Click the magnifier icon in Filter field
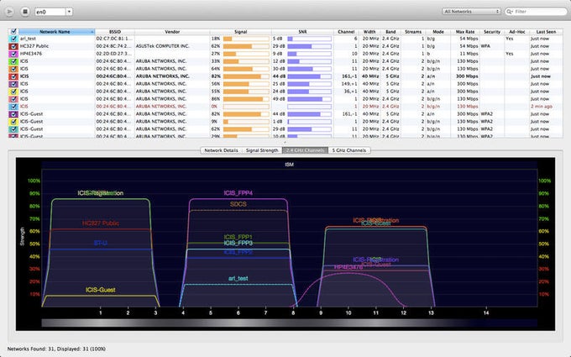Image resolution: width=571 pixels, height=357 pixels. coord(510,12)
